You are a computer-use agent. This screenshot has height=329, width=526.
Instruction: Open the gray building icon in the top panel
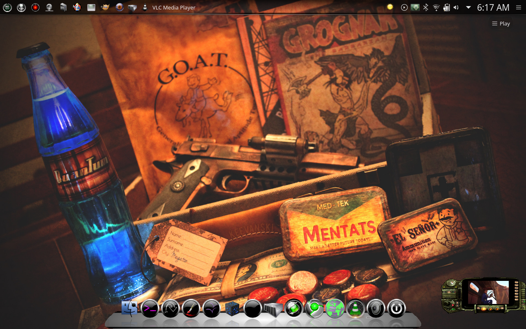[x=63, y=7]
